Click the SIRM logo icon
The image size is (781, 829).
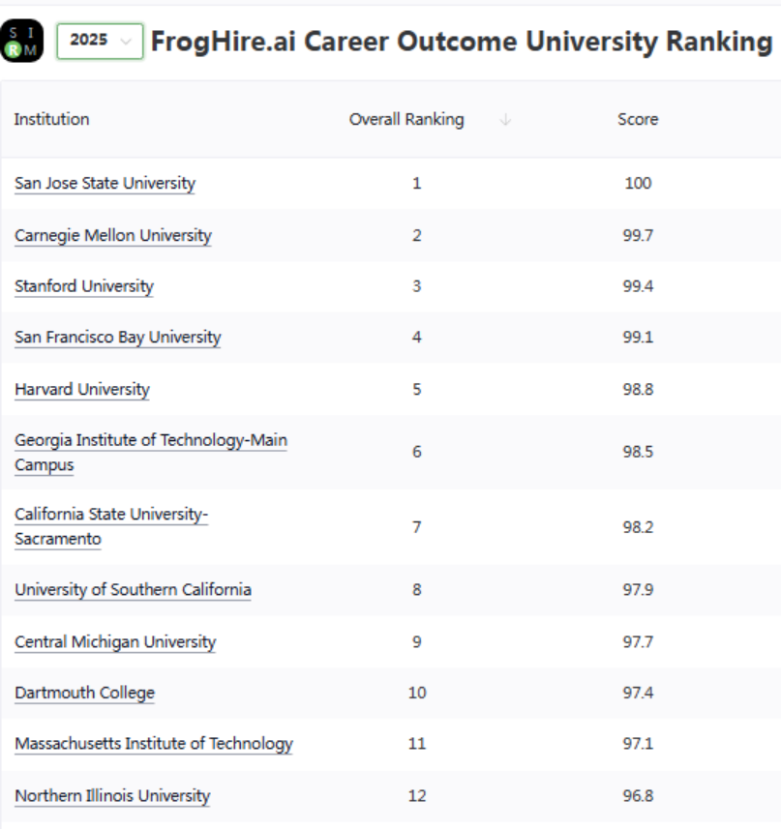click(x=22, y=42)
